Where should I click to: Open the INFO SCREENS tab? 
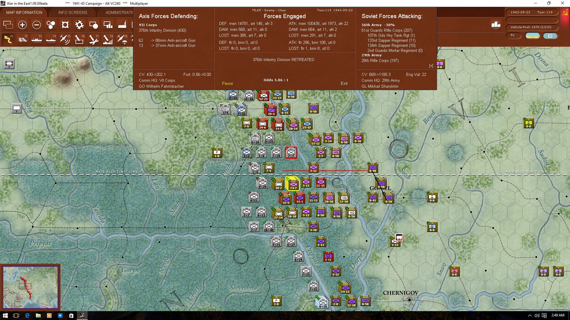73,12
